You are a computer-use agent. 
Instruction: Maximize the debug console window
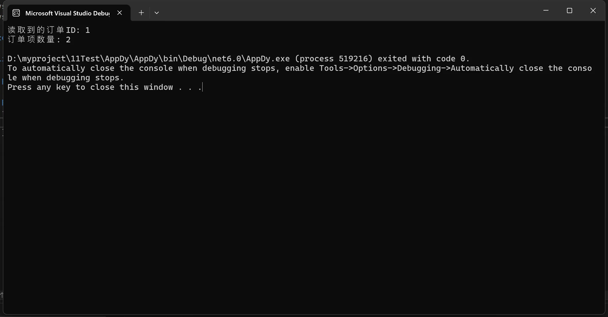(570, 11)
